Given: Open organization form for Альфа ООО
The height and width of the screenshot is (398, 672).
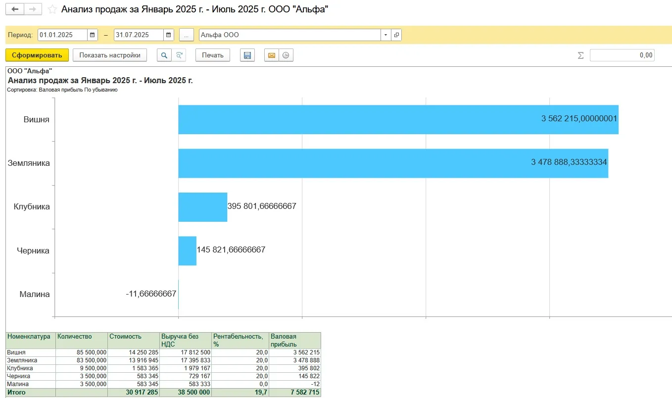Looking at the screenshot, I should coord(396,35).
